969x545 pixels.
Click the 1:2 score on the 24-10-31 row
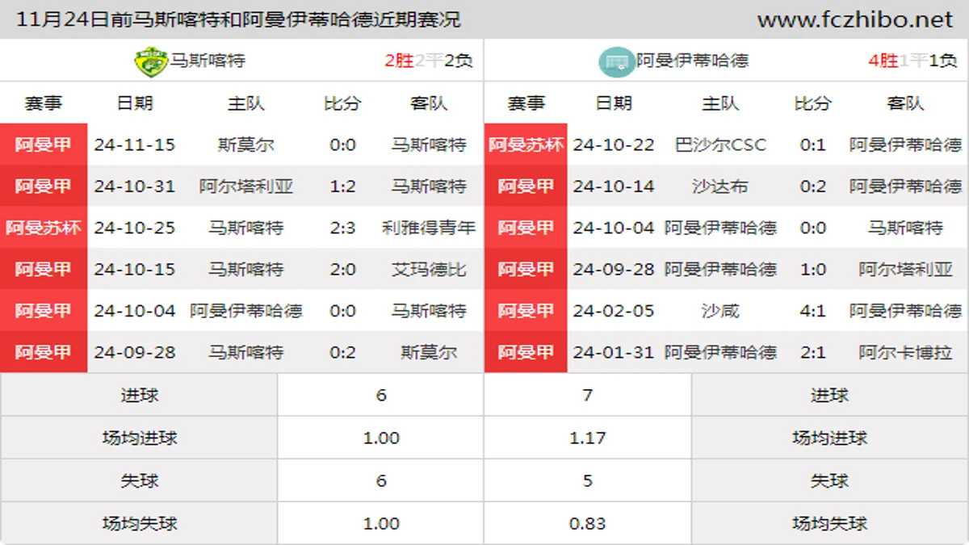click(343, 187)
